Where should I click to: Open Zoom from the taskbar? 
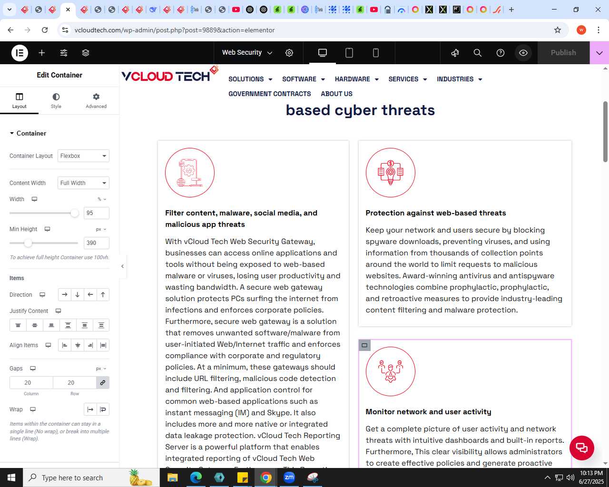pyautogui.click(x=289, y=477)
